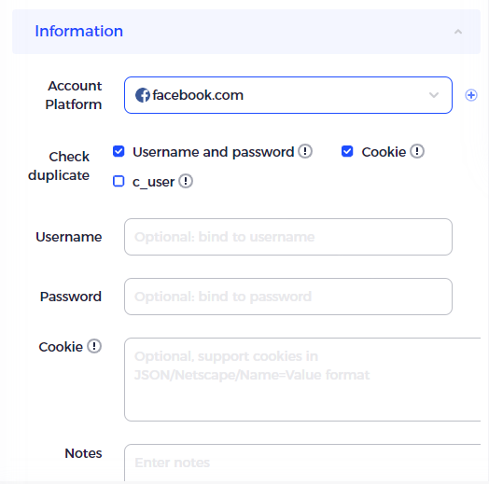Uncheck the Cookie duplicate checkbox

point(347,151)
